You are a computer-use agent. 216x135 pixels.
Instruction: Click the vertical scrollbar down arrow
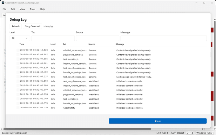(x=215, y=129)
